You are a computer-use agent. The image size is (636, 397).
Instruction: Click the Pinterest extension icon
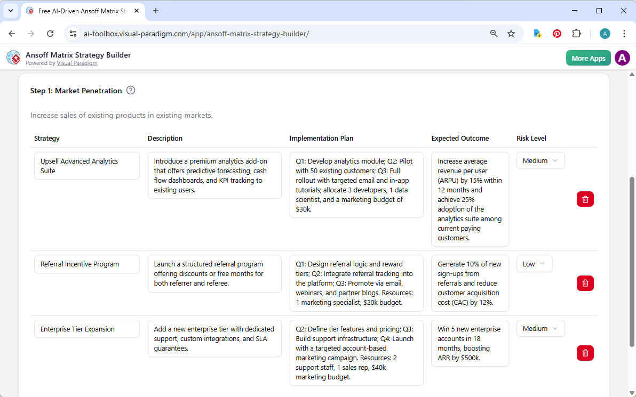(x=556, y=33)
